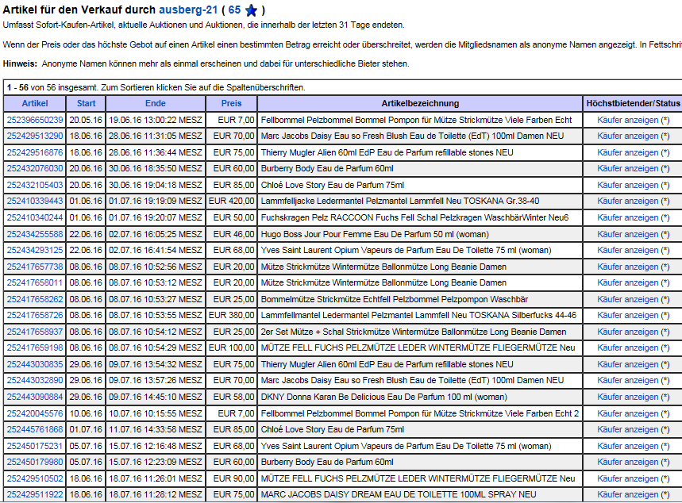Open seller profile ausberg-21
Viewport: 682px width, 503px height.
188,10
